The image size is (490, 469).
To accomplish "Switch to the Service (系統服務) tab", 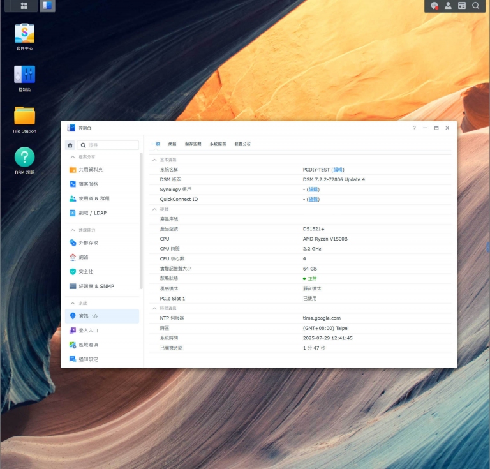I will click(218, 144).
